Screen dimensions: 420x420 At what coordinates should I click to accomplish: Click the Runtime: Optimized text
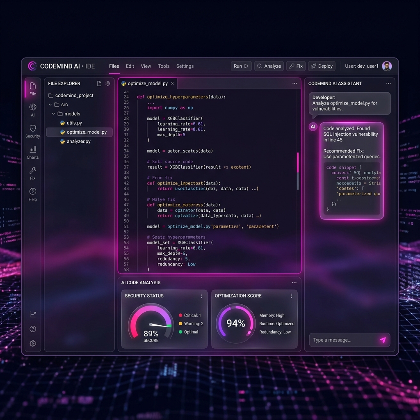(x=277, y=324)
